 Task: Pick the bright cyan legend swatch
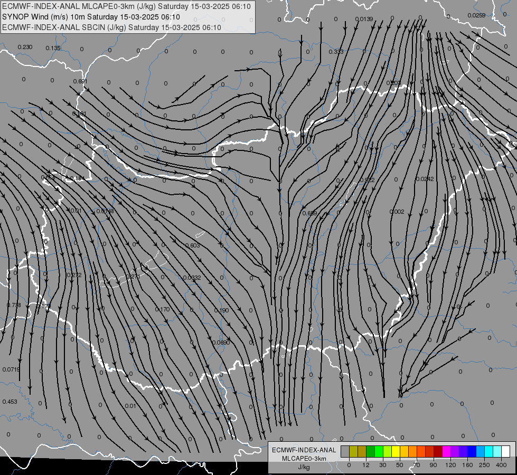tap(490, 452)
